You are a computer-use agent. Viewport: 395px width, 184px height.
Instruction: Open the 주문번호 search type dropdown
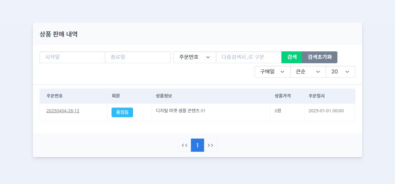[195, 57]
